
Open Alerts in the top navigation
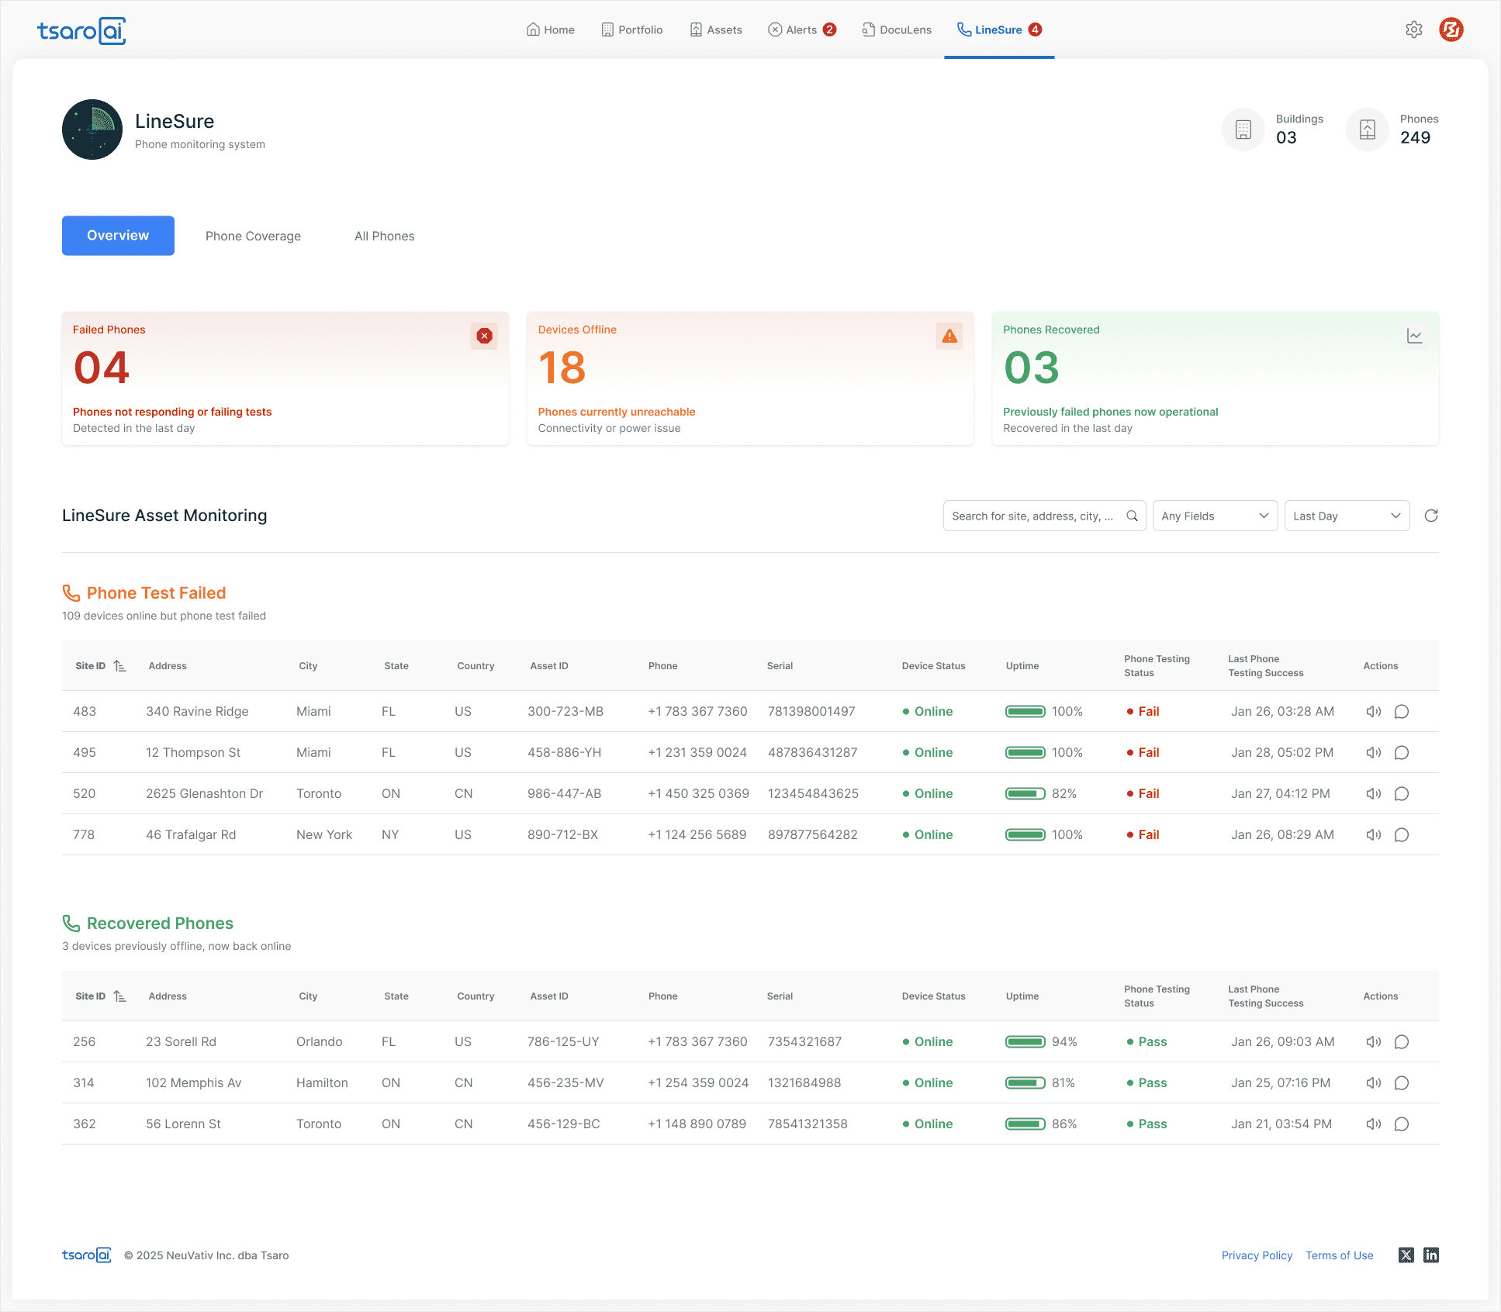(x=801, y=29)
